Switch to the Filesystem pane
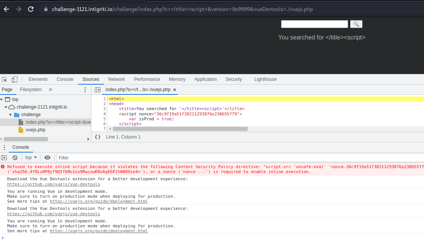Image resolution: width=424 pixels, height=241 pixels. [x=31, y=90]
